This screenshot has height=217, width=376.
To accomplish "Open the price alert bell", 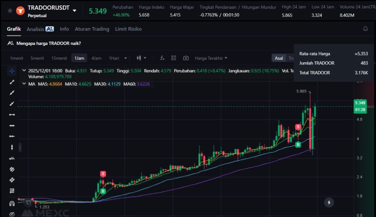I will coord(365,29).
